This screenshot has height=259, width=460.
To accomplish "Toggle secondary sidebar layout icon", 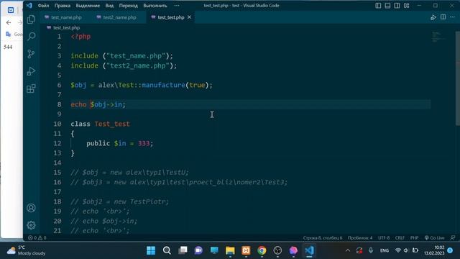I will [397, 6].
